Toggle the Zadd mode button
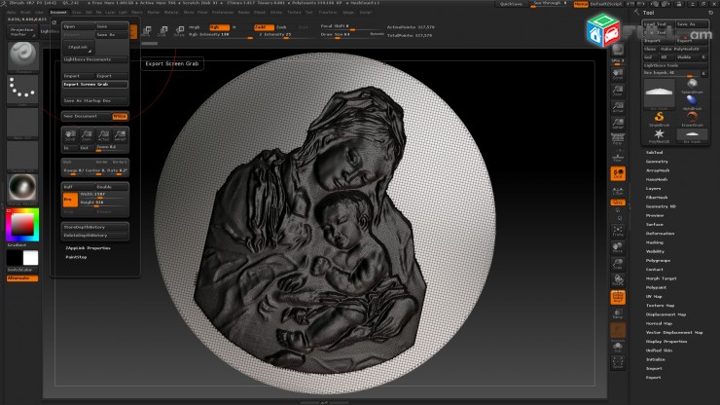This screenshot has width=720, height=405. (x=264, y=27)
